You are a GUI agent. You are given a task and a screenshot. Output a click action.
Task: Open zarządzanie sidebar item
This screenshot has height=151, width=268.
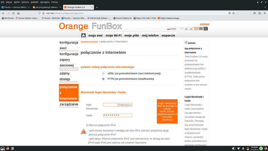pyautogui.click(x=69, y=104)
